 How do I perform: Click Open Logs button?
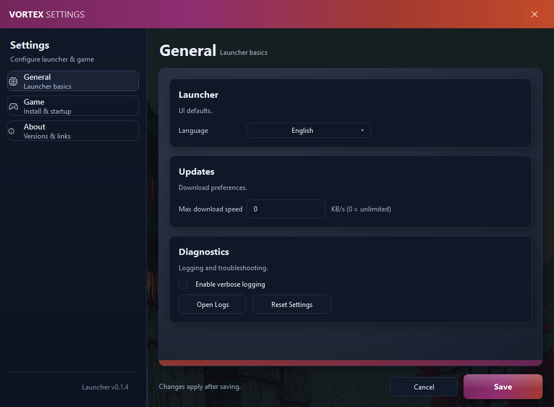click(x=213, y=304)
